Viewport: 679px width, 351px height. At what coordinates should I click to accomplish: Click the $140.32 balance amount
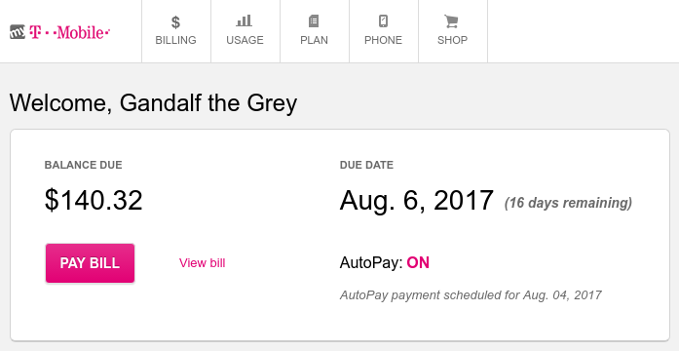click(x=94, y=201)
